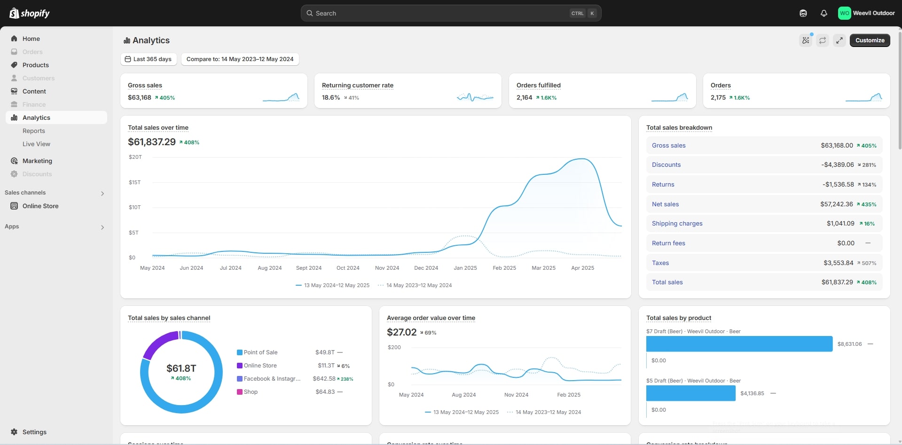The height and width of the screenshot is (445, 902).
Task: Open Reports under Analytics
Action: point(34,131)
